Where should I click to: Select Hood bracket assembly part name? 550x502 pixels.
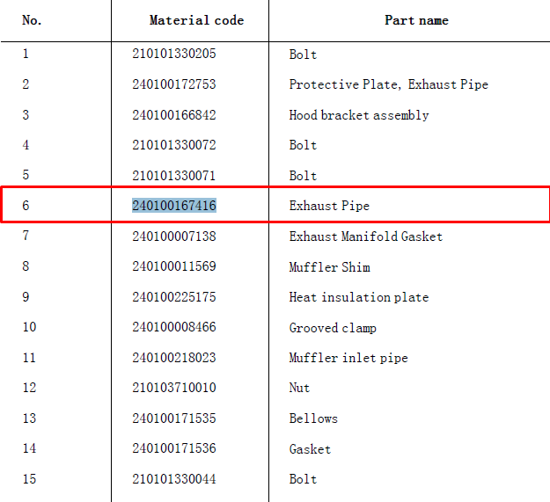(359, 115)
